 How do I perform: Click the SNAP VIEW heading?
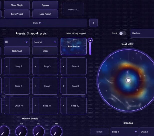127,44
